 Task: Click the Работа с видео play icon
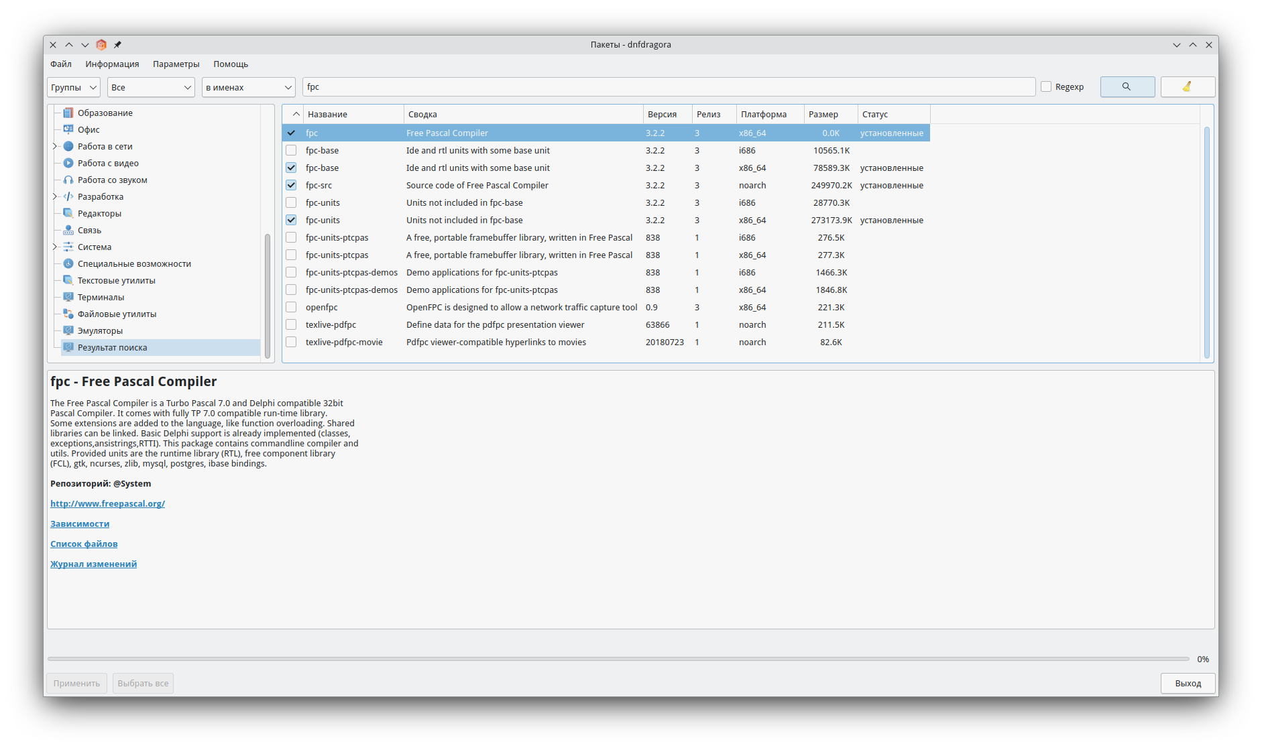[68, 163]
